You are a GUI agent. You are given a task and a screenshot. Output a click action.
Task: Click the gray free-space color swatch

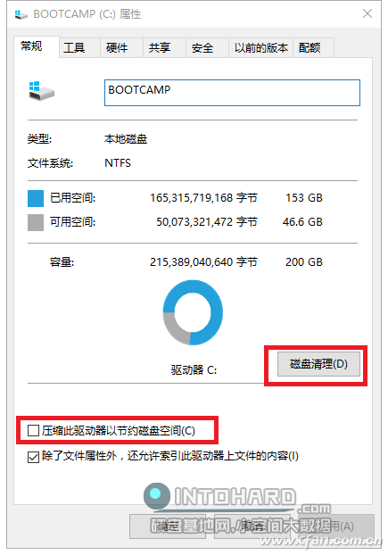(x=36, y=223)
